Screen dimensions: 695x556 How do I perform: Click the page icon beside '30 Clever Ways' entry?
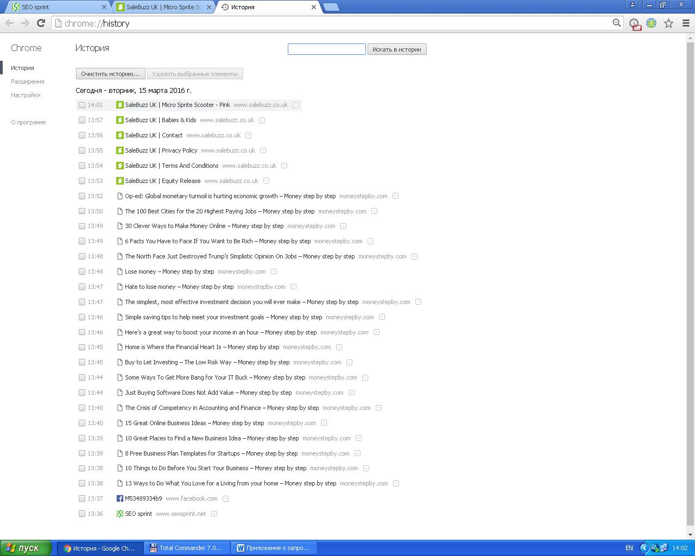(x=120, y=226)
